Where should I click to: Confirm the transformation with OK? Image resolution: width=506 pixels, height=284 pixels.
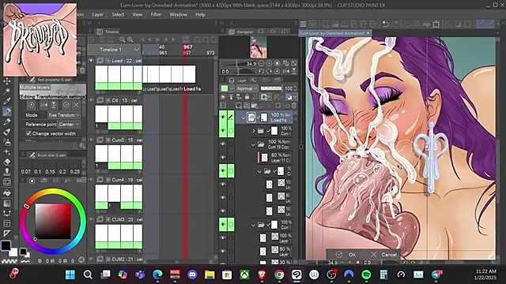(x=346, y=255)
